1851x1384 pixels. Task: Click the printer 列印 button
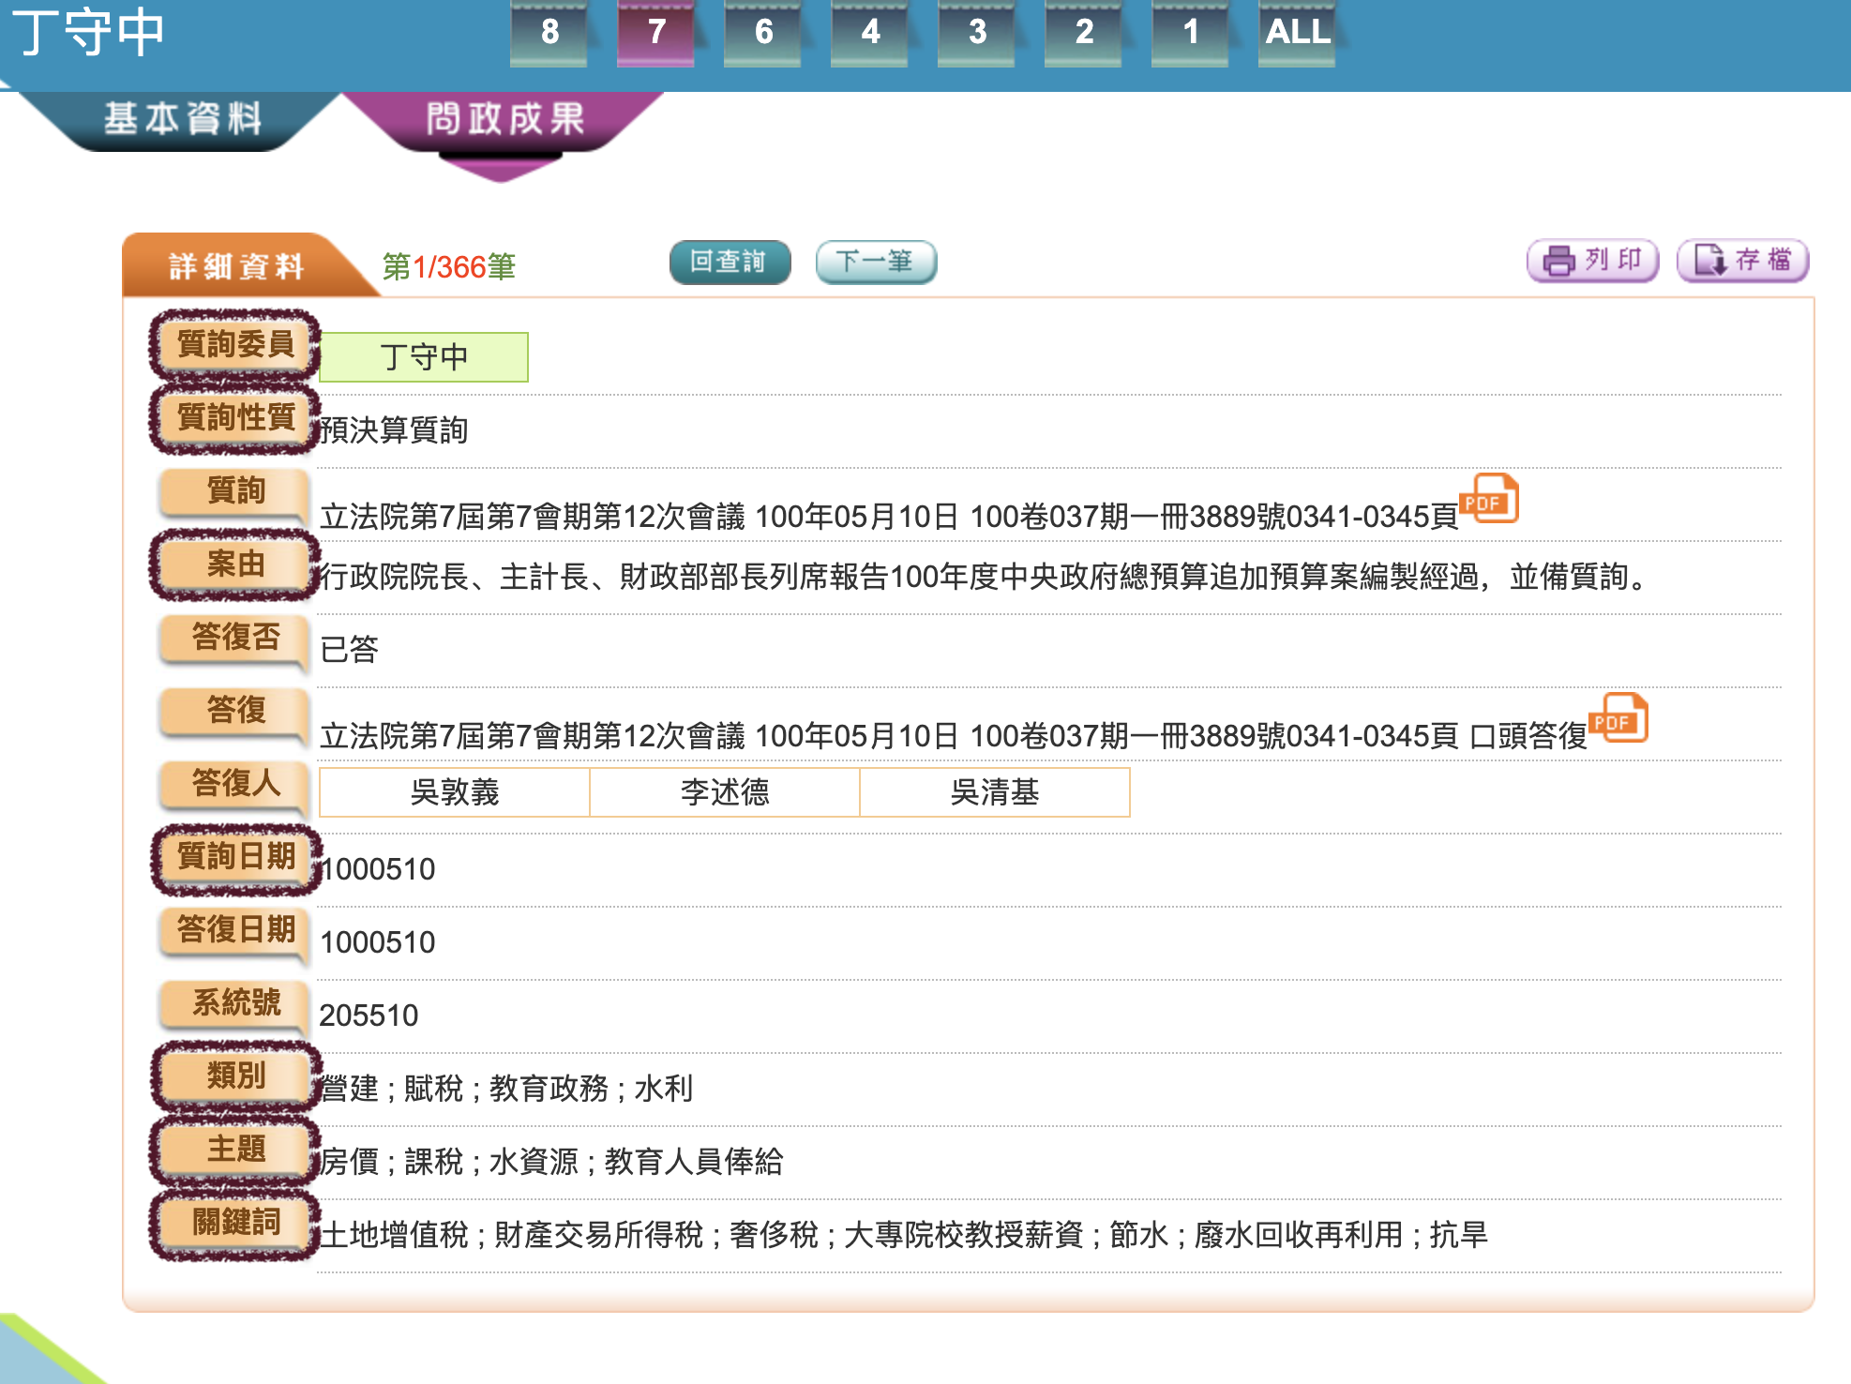(x=1593, y=261)
